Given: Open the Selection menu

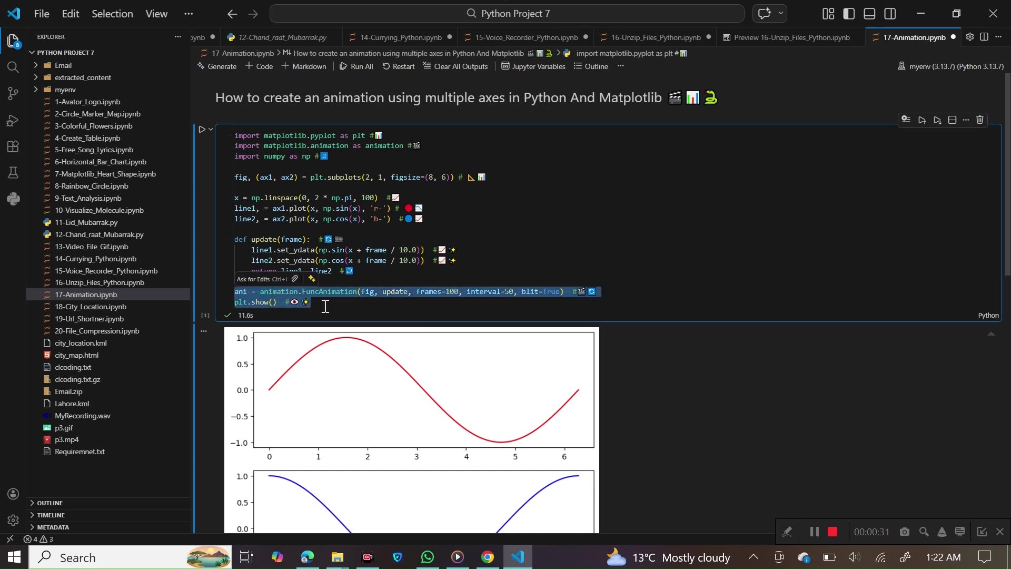Looking at the screenshot, I should coord(112,14).
